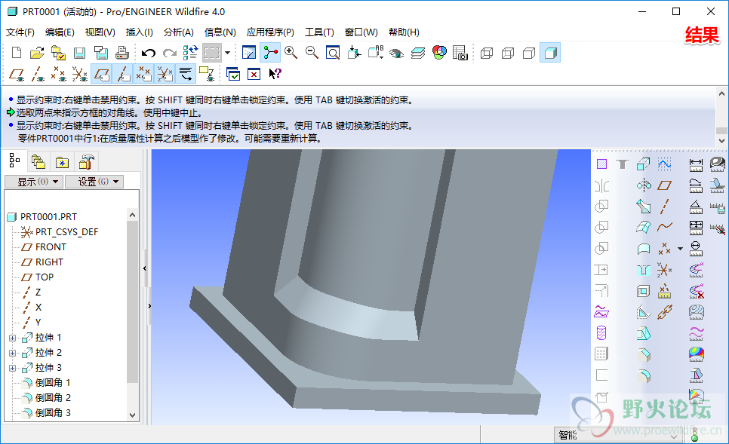Image resolution: width=729 pixels, height=444 pixels.
Task: Open the 工具(T) menu
Action: 319,32
